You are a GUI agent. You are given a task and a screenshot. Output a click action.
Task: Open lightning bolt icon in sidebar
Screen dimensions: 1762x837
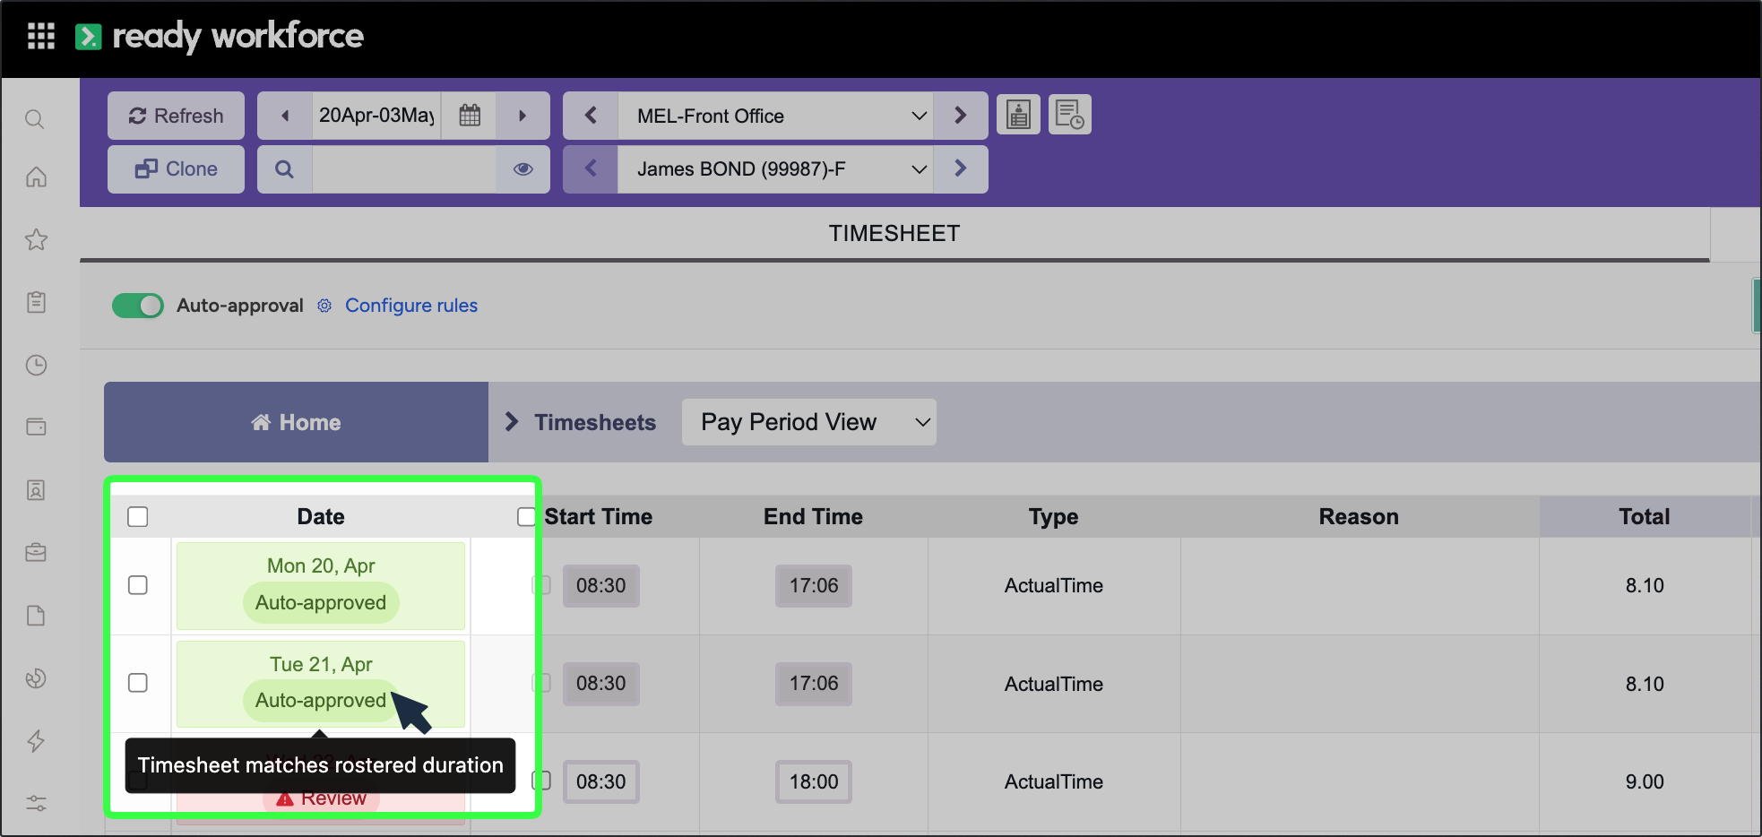point(36,741)
